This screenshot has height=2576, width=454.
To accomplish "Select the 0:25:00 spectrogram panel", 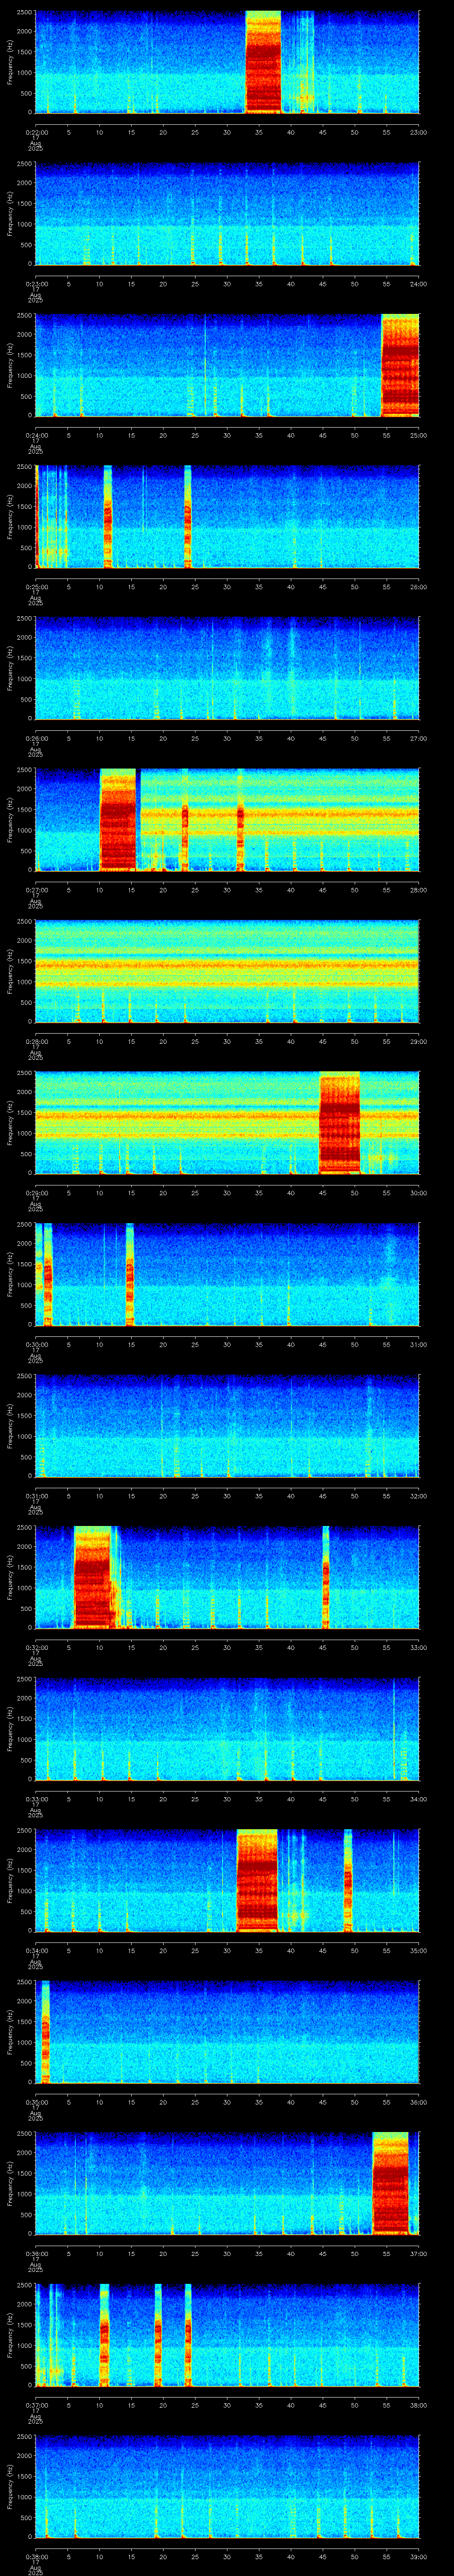I will (227, 516).
